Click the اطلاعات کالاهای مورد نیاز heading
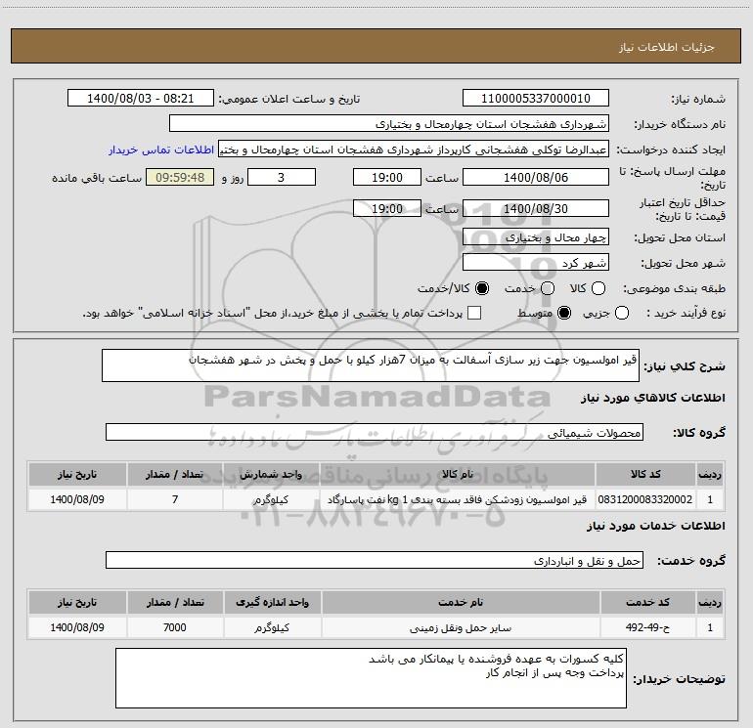 [653, 398]
